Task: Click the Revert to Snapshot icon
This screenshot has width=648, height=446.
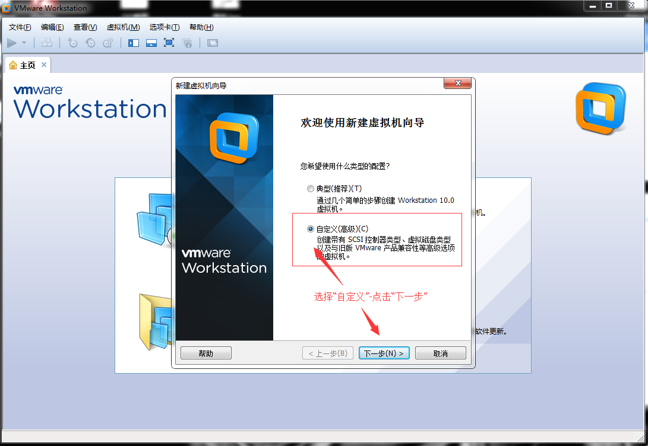Action: click(x=90, y=43)
